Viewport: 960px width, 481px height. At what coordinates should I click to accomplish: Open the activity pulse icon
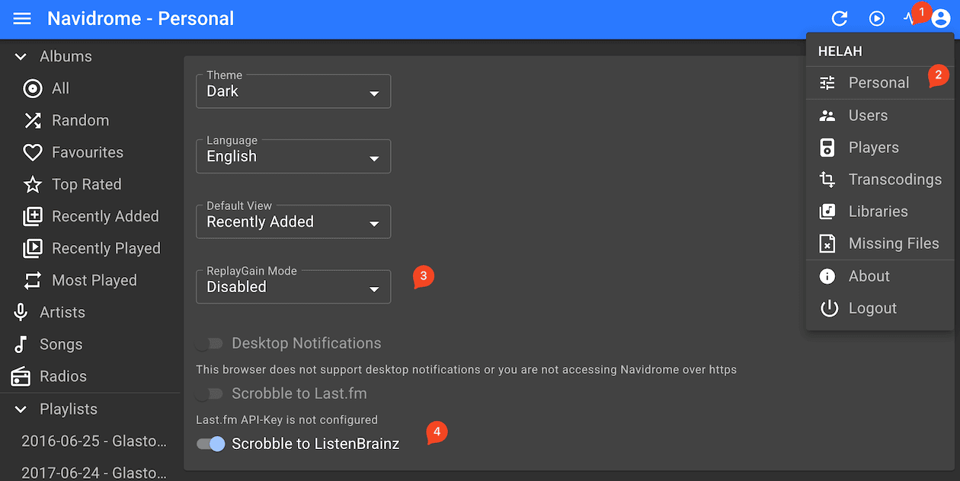908,18
